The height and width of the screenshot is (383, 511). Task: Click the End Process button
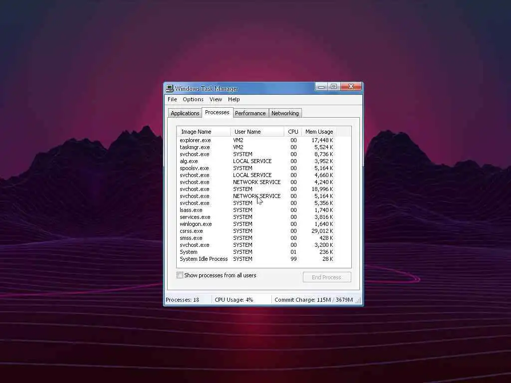click(326, 277)
